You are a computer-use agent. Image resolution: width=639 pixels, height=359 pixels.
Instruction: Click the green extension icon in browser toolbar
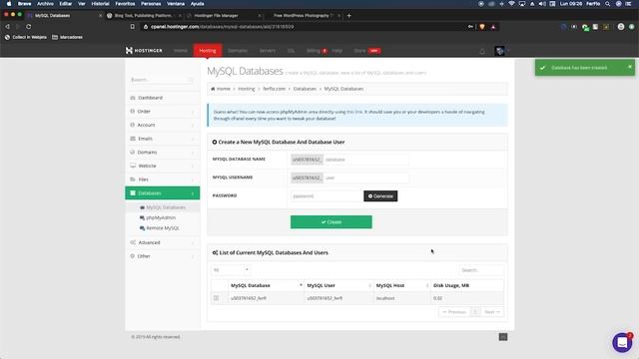tap(585, 27)
